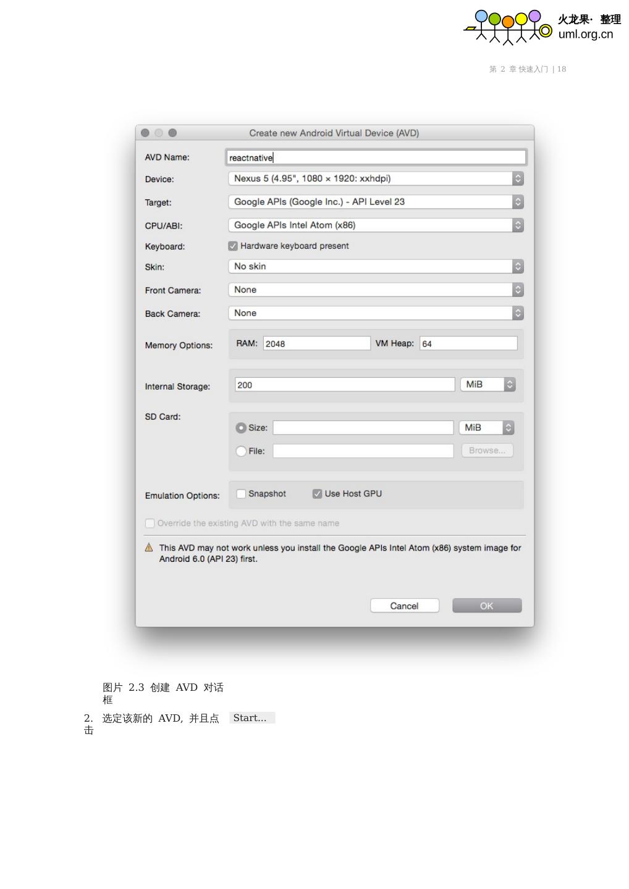Click the uml.org.cn logo text
The height and width of the screenshot is (889, 629).
click(x=586, y=34)
